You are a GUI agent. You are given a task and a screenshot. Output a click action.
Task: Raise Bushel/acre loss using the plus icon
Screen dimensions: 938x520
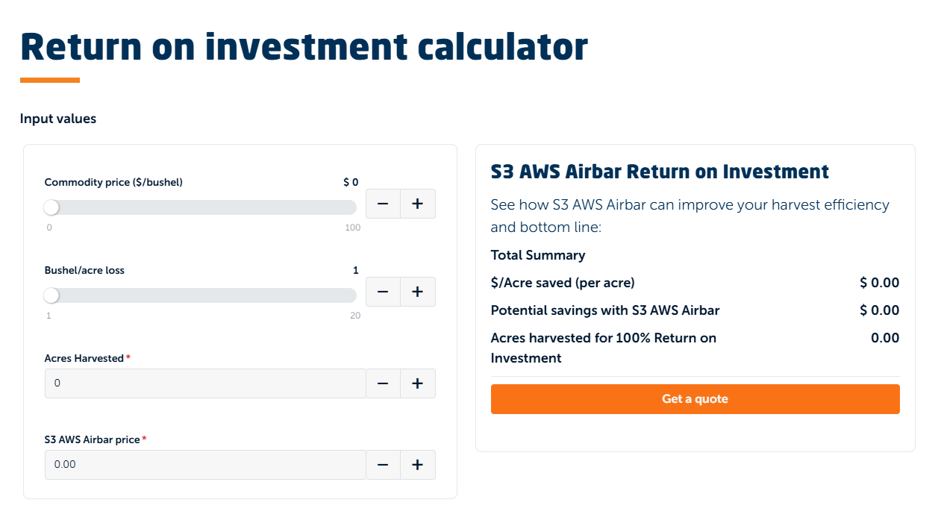pyautogui.click(x=418, y=292)
